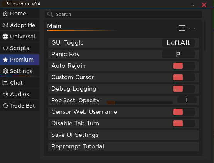Change the GUI Toggle keybind LeftAlt
This screenshot has width=214, height=163.
[178, 43]
